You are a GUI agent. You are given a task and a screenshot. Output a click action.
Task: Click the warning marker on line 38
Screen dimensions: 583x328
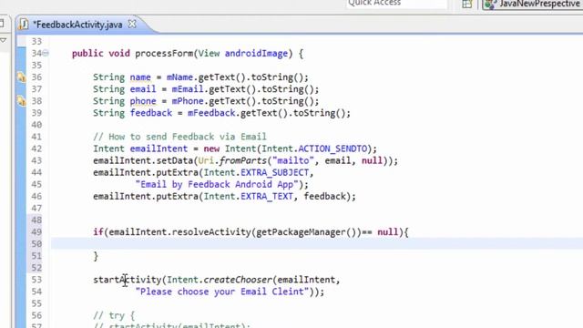coord(22,101)
